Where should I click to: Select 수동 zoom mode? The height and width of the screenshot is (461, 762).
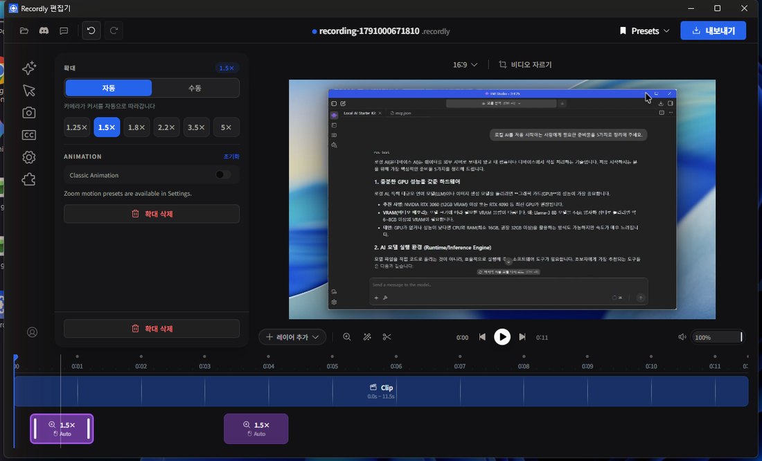195,88
